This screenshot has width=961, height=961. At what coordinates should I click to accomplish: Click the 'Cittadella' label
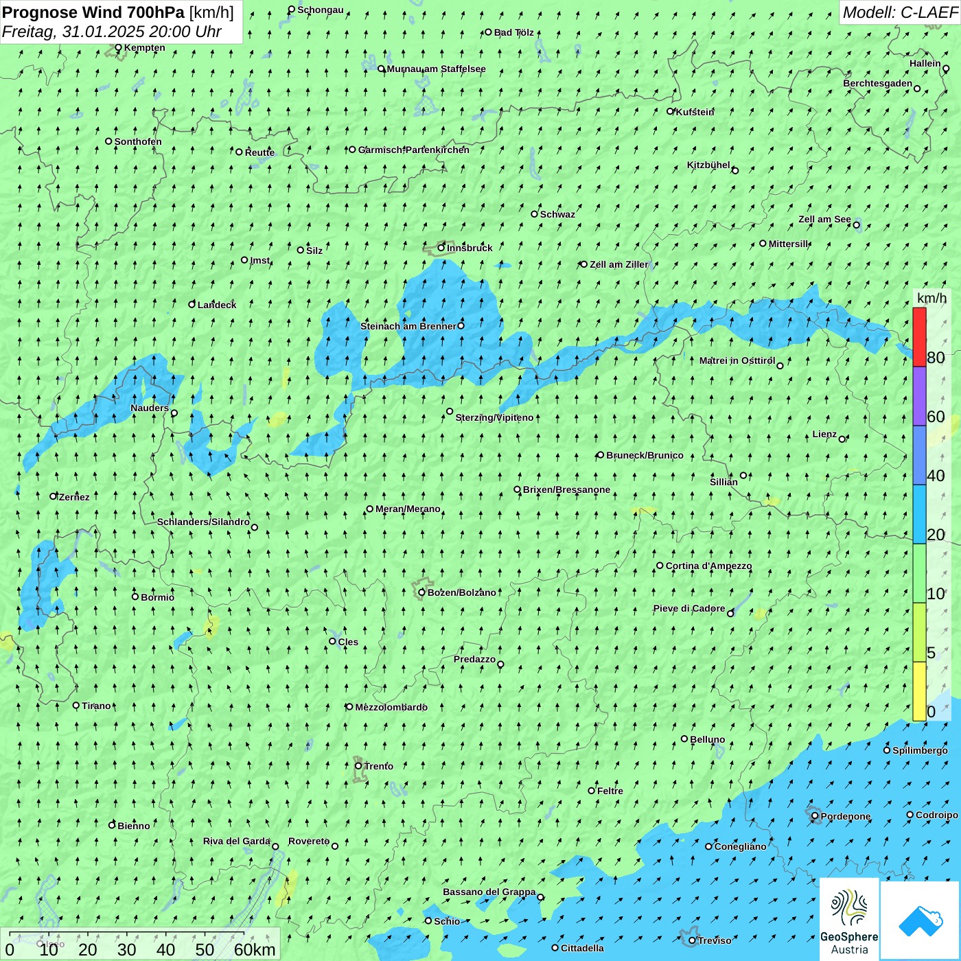point(583,948)
